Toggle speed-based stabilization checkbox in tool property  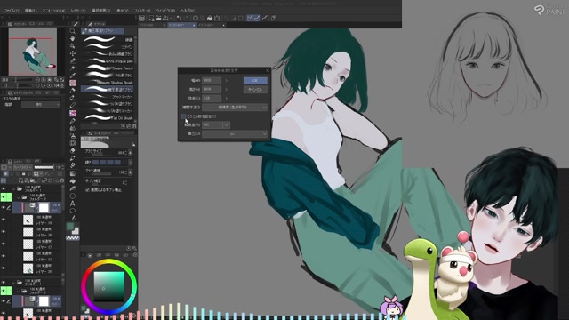[x=87, y=189]
